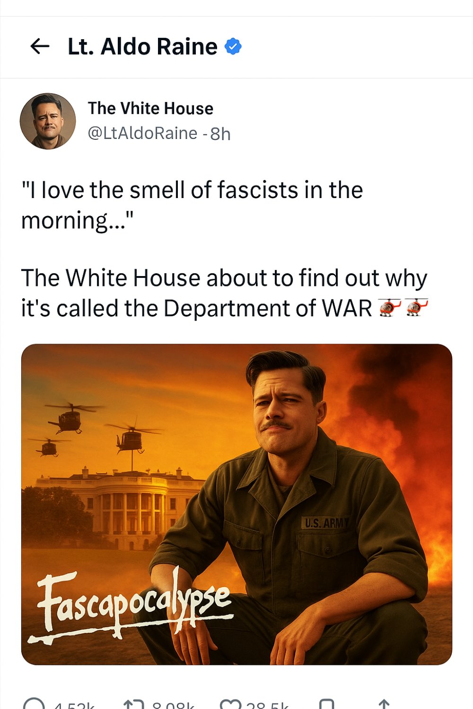Click the blue verified badge
Screen dimensions: 473x709
click(x=233, y=46)
